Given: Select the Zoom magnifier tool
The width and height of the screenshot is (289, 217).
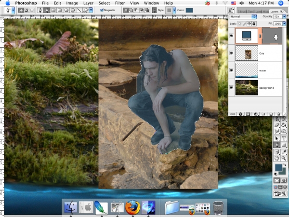Looking at the screenshot, I should pos(284,158).
